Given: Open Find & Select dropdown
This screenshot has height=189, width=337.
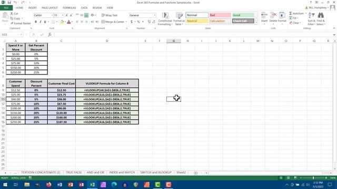Looking at the screenshot, I should 321,19.
